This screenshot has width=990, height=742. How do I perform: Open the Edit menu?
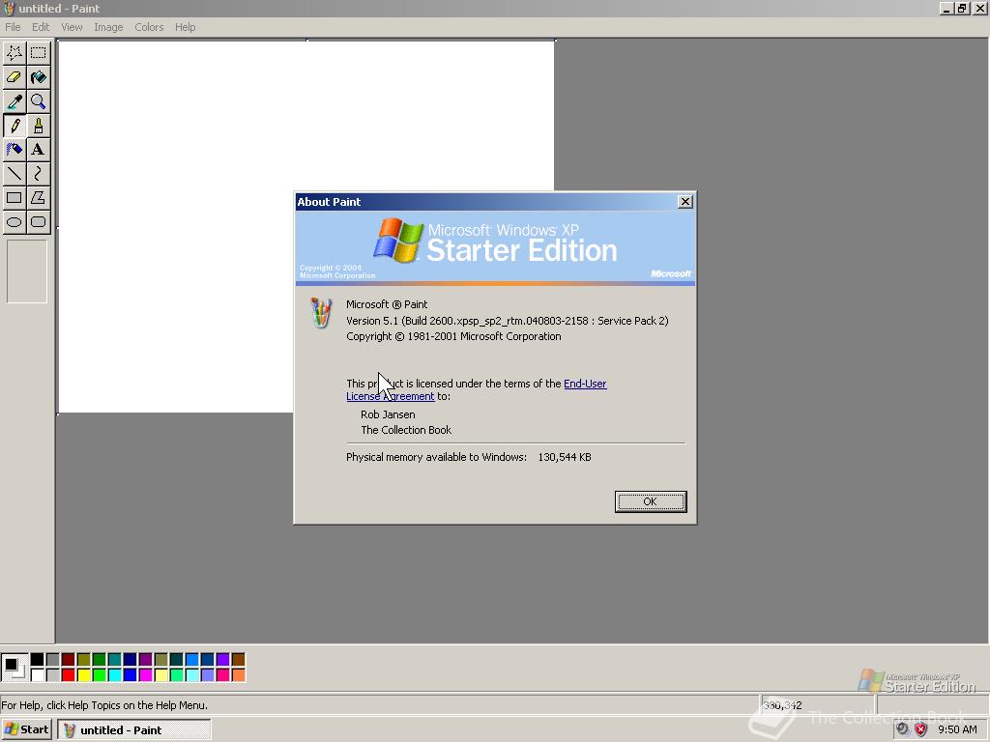41,27
